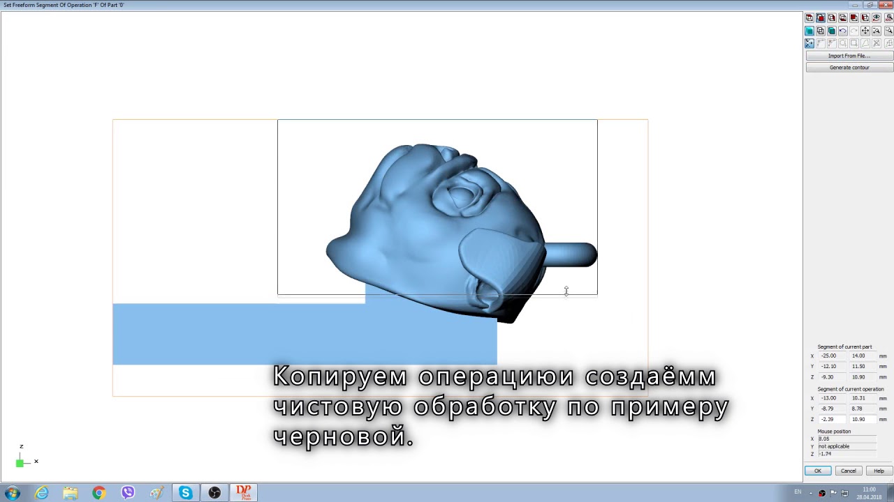Open File Explorer folder from taskbar
Screen dimensions: 894x502
(x=71, y=493)
